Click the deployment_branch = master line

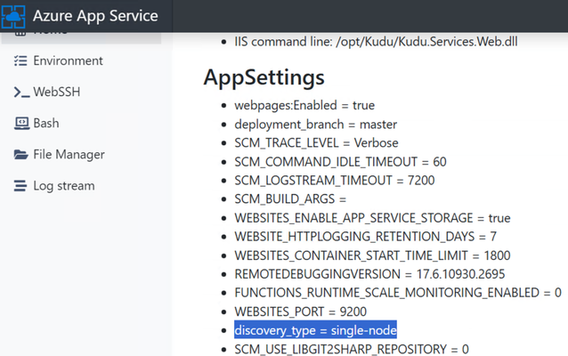click(315, 125)
